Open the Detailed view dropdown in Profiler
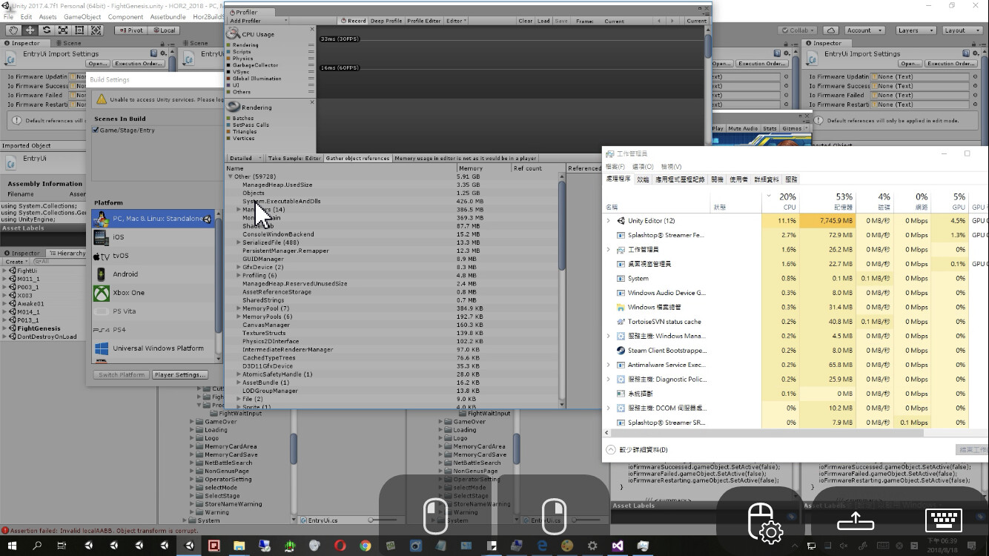Screen dimensions: 989x556 coord(242,157)
